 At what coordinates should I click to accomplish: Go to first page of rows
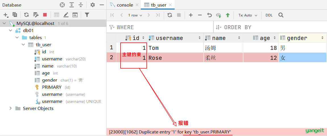point(112,15)
